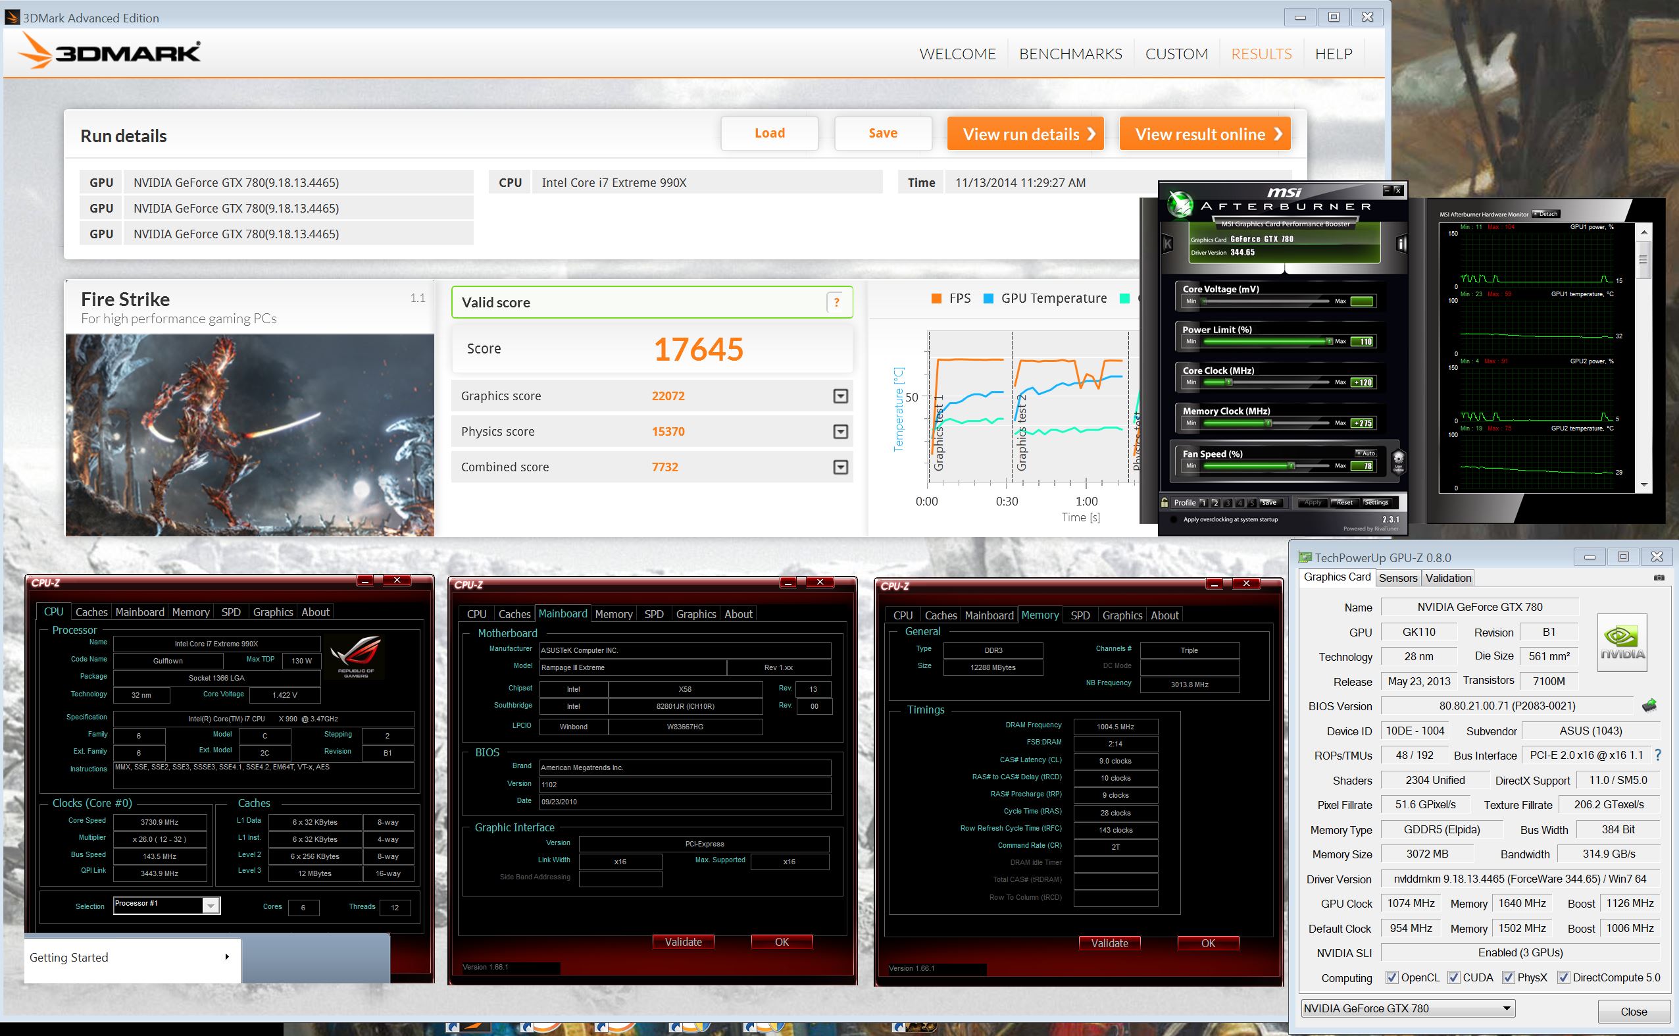Screen dimensions: 1679x1036
Task: Click the Detach toggle in Hardware Monitor
Action: tap(1545, 214)
